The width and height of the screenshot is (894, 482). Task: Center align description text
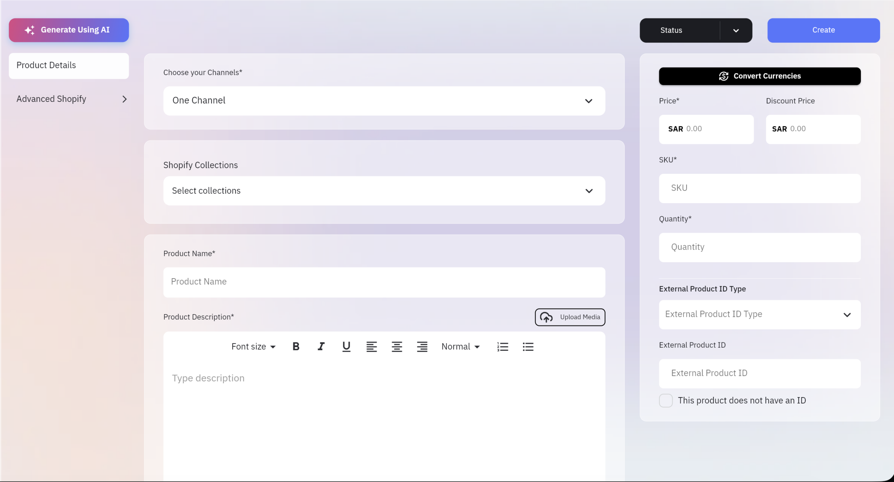[x=397, y=347]
